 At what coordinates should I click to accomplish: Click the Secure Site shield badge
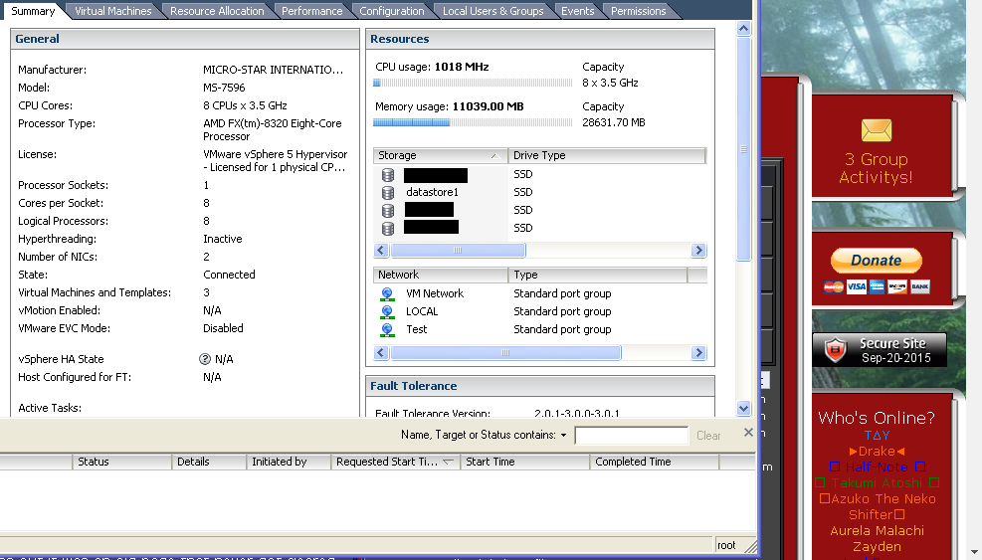pos(880,350)
